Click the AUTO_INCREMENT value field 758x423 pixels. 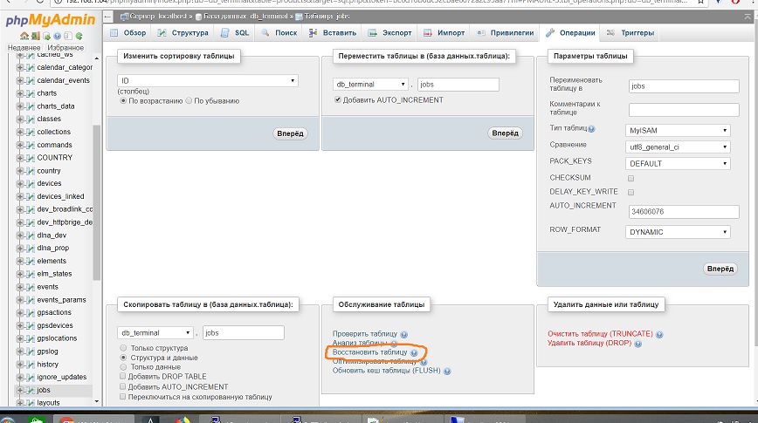[x=684, y=211]
